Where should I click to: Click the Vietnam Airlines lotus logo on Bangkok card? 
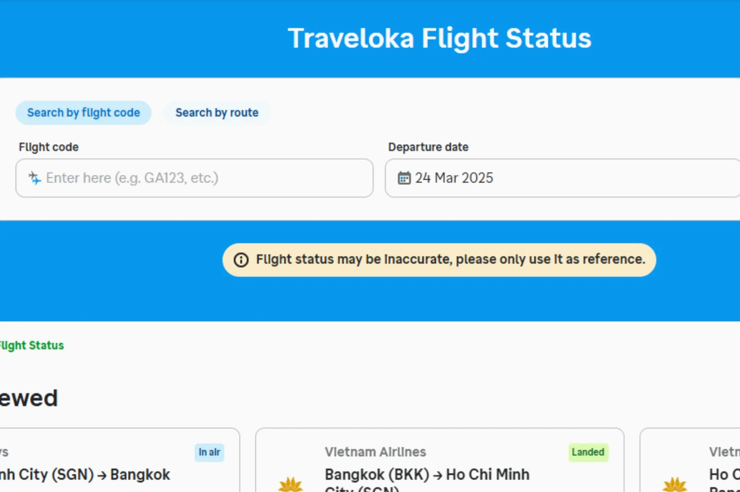290,484
